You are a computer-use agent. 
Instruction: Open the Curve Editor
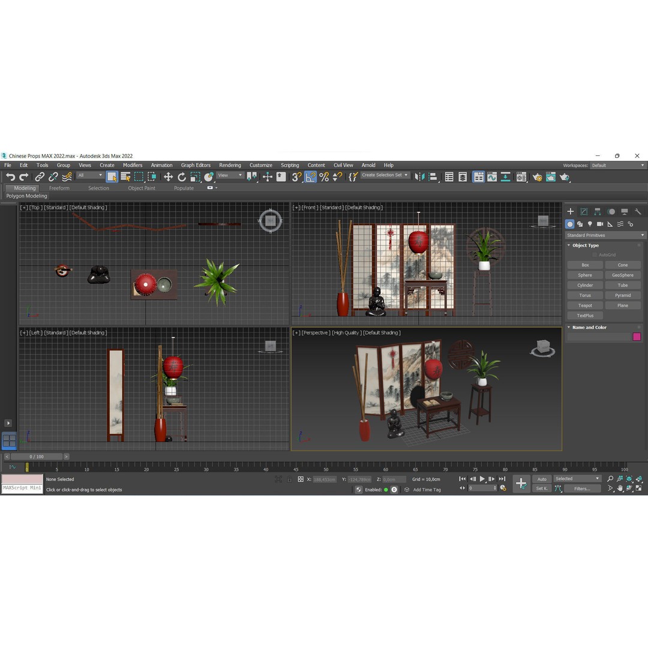[492, 177]
